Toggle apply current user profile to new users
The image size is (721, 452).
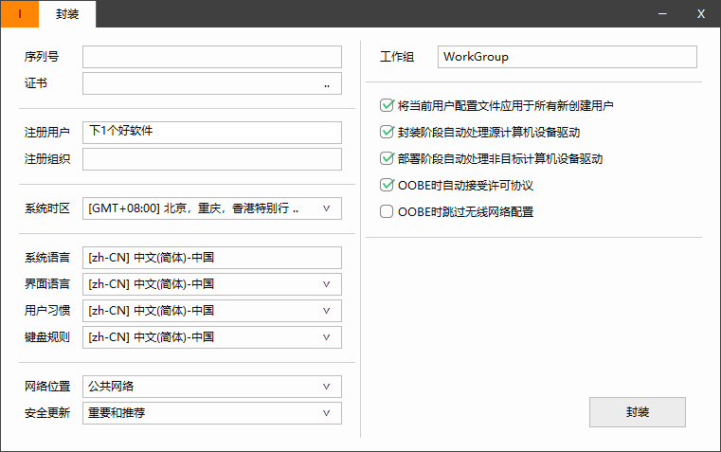387,106
